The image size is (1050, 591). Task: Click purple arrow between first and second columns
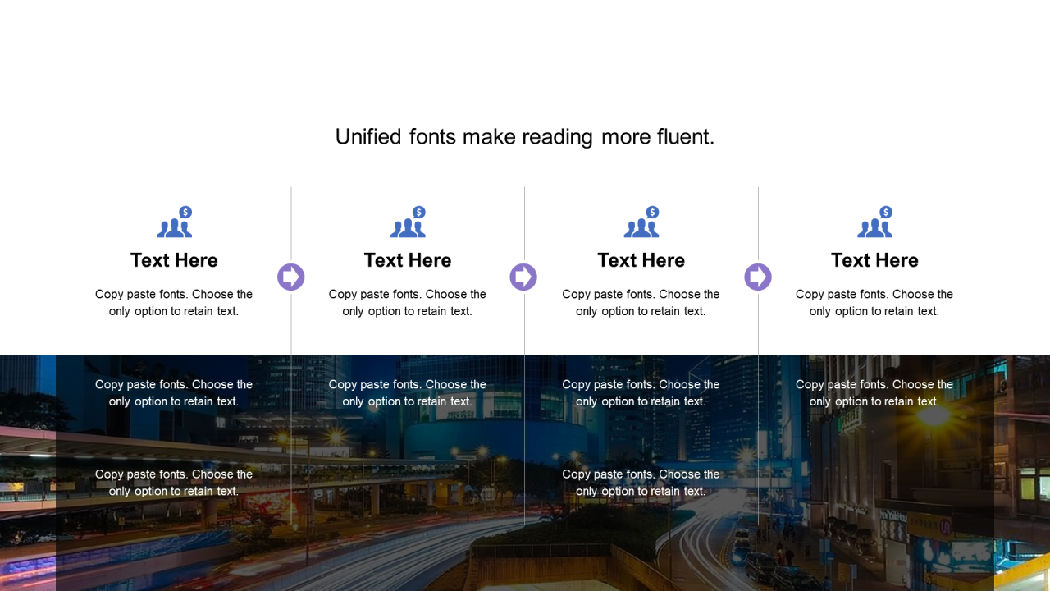click(x=291, y=277)
